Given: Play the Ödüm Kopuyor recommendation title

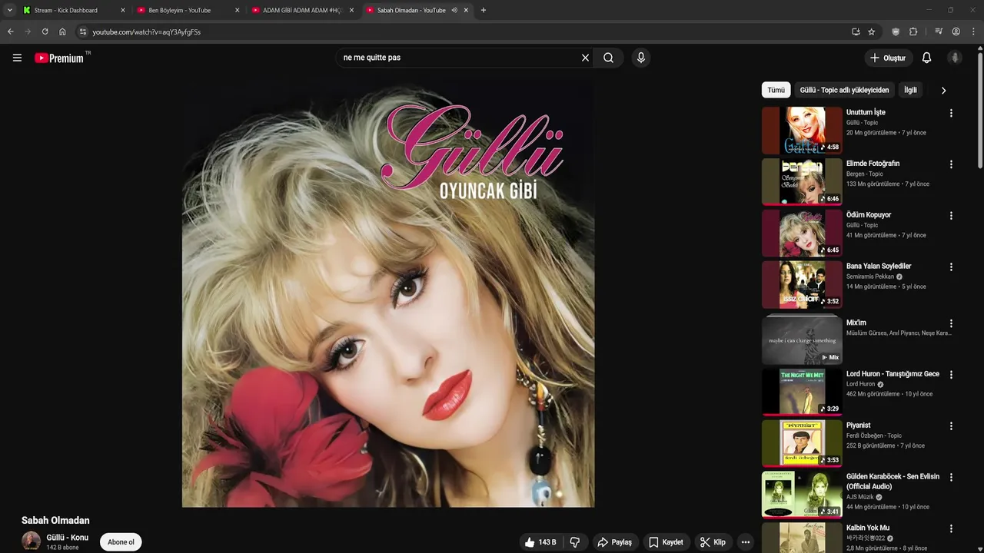Looking at the screenshot, I should click(x=869, y=215).
